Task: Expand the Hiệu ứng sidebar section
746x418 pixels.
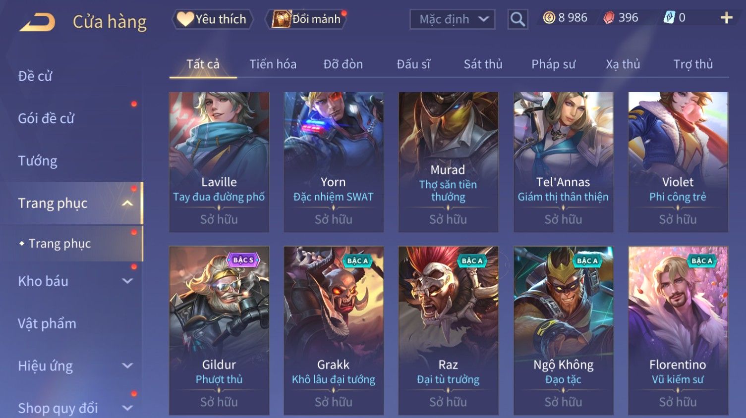Action: (127, 366)
